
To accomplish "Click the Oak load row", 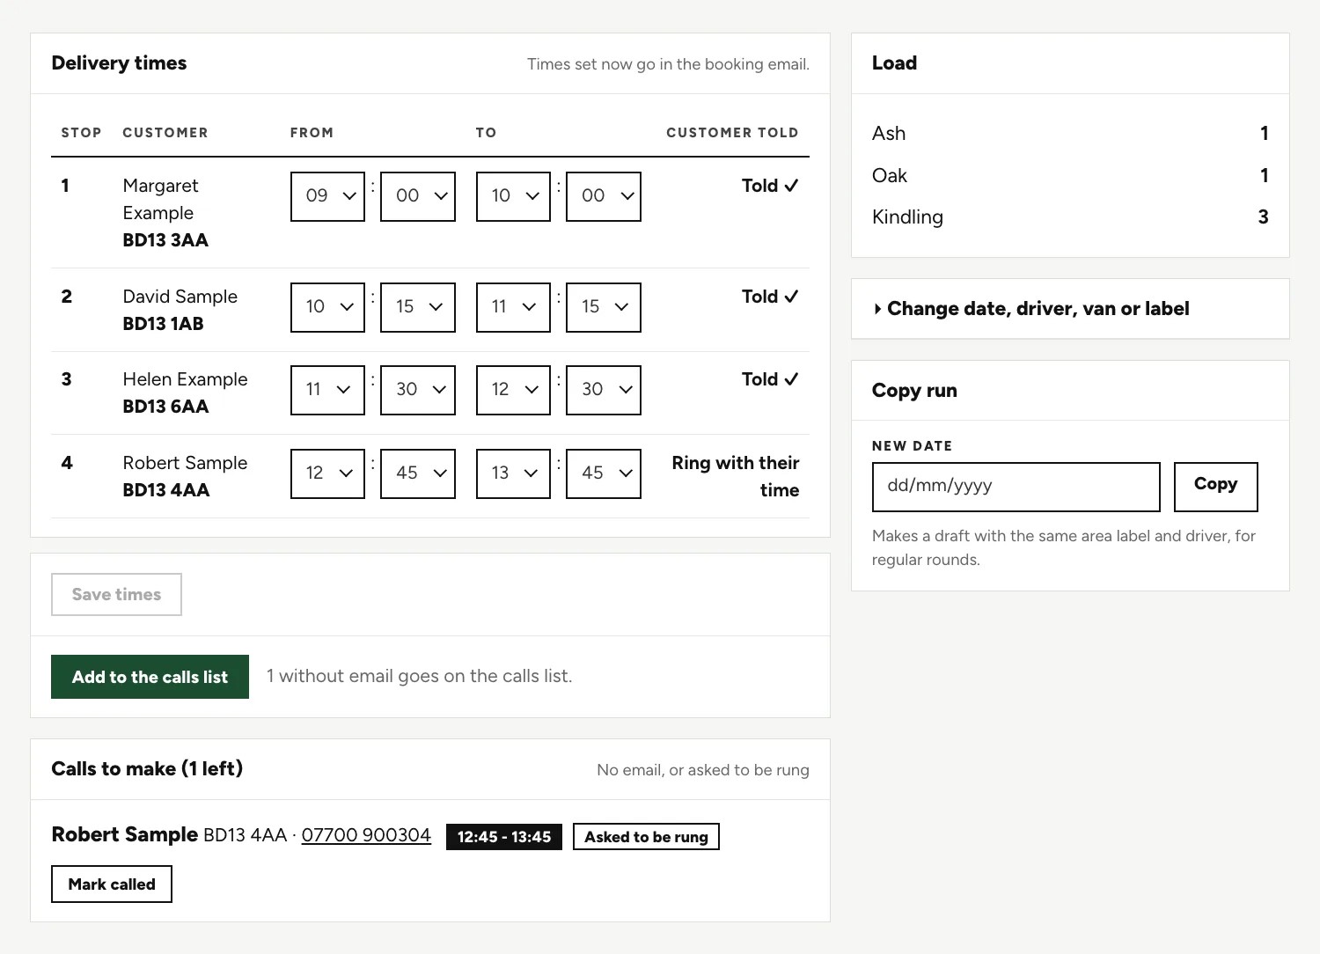I will pos(1070,175).
